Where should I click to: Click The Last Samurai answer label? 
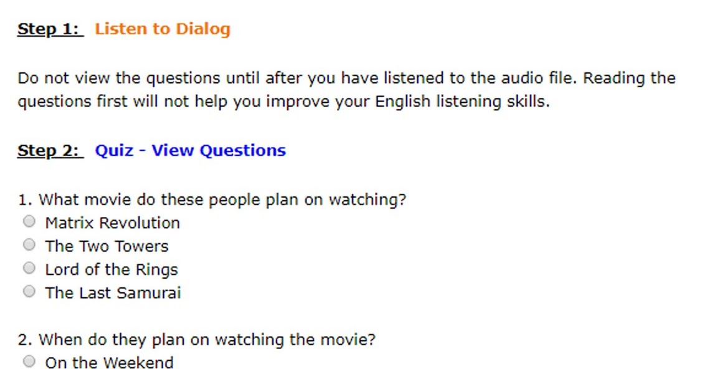pos(113,292)
